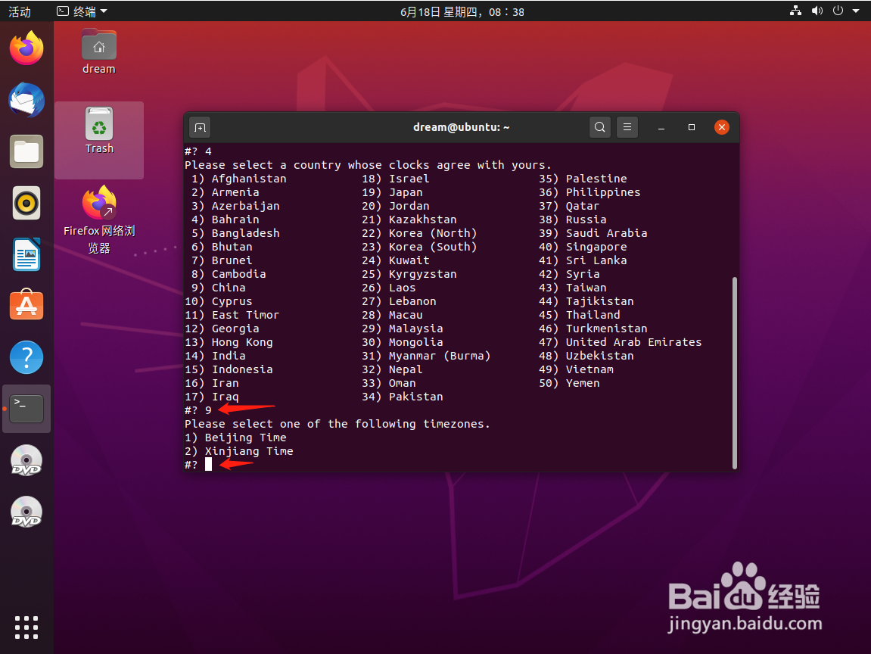Viewport: 871px width, 654px height.
Task: Click "Please select one of the following timezones." line
Action: click(338, 424)
